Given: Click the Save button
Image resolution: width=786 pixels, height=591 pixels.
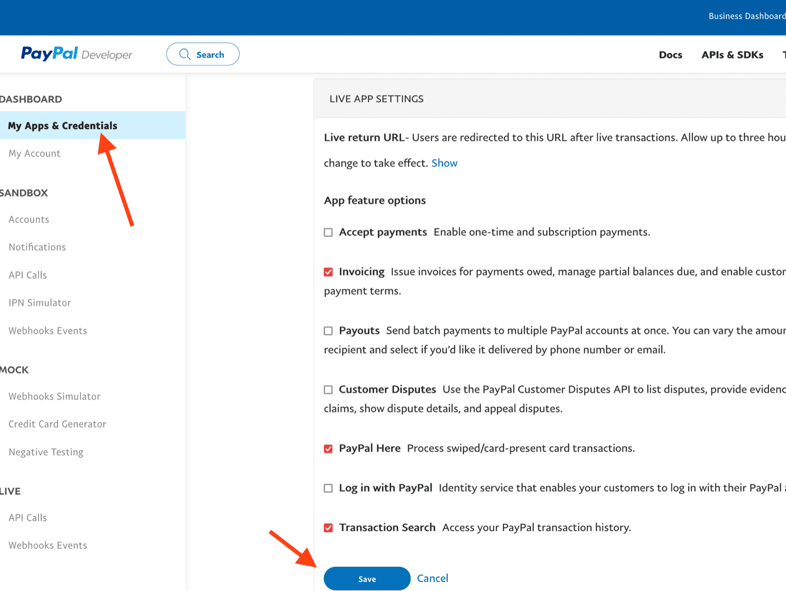Looking at the screenshot, I should point(367,579).
